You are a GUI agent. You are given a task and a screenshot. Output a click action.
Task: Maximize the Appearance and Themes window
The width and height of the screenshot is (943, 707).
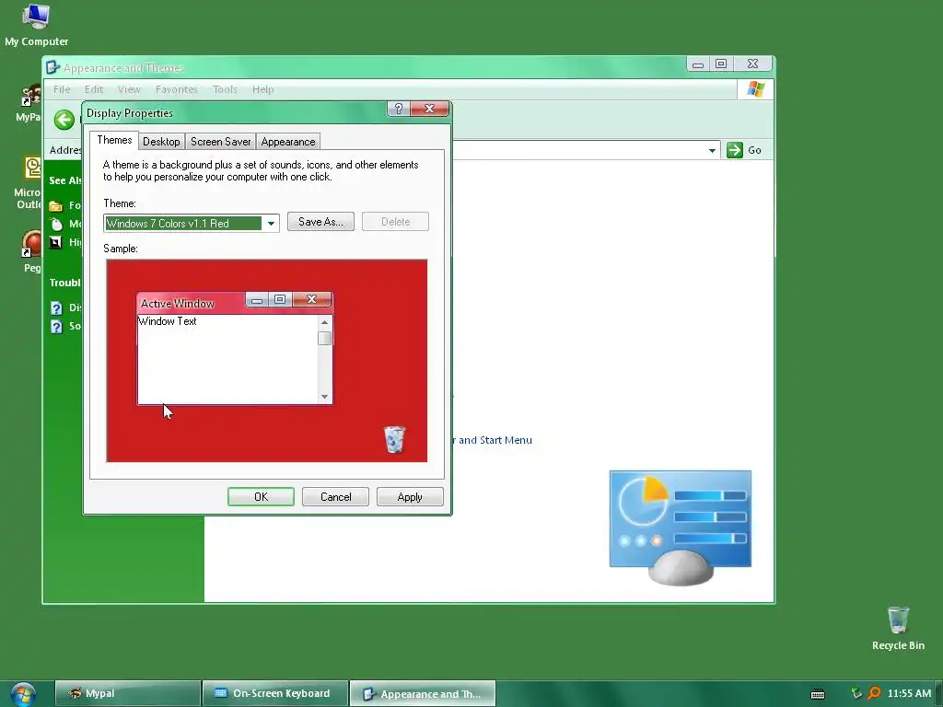(x=720, y=64)
